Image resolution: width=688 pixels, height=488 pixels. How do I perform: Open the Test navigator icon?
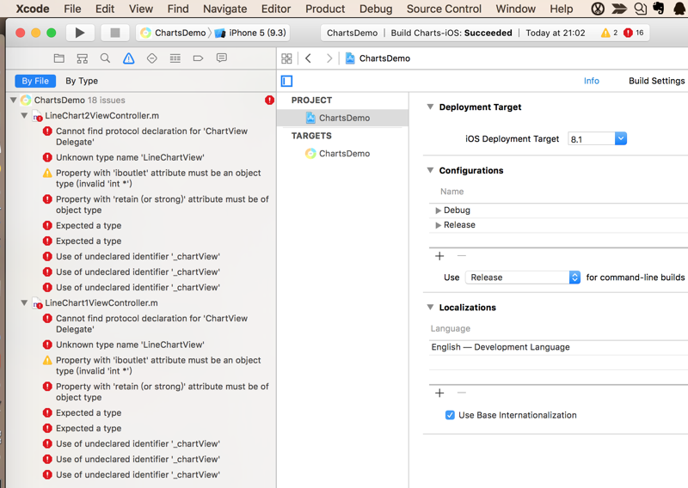(151, 58)
